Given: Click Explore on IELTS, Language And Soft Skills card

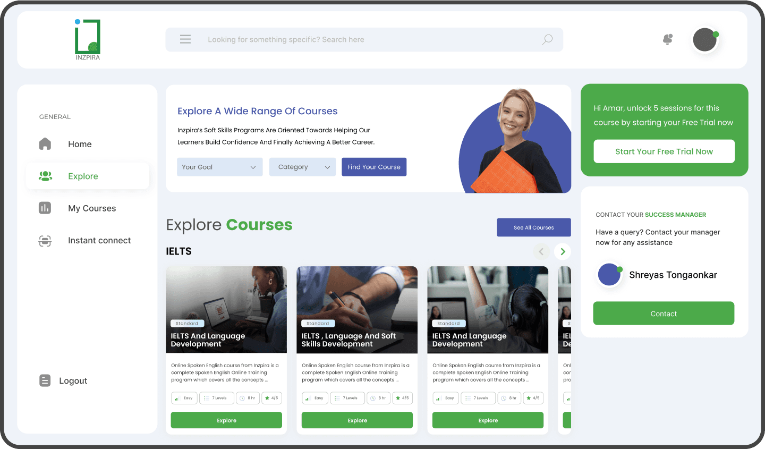Looking at the screenshot, I should tap(357, 420).
